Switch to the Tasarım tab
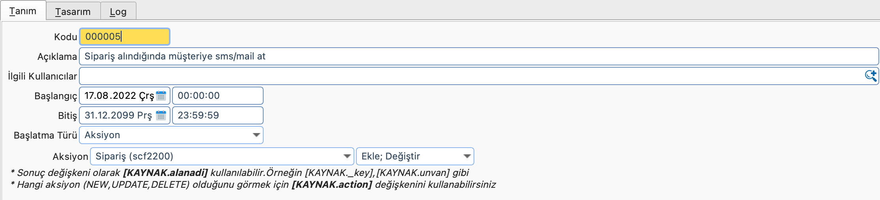Screen dimensions: 880x200 [x=73, y=11]
